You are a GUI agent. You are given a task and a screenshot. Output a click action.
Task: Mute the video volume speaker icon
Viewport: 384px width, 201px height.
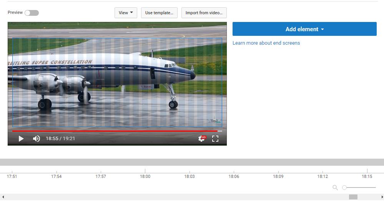pos(36,139)
